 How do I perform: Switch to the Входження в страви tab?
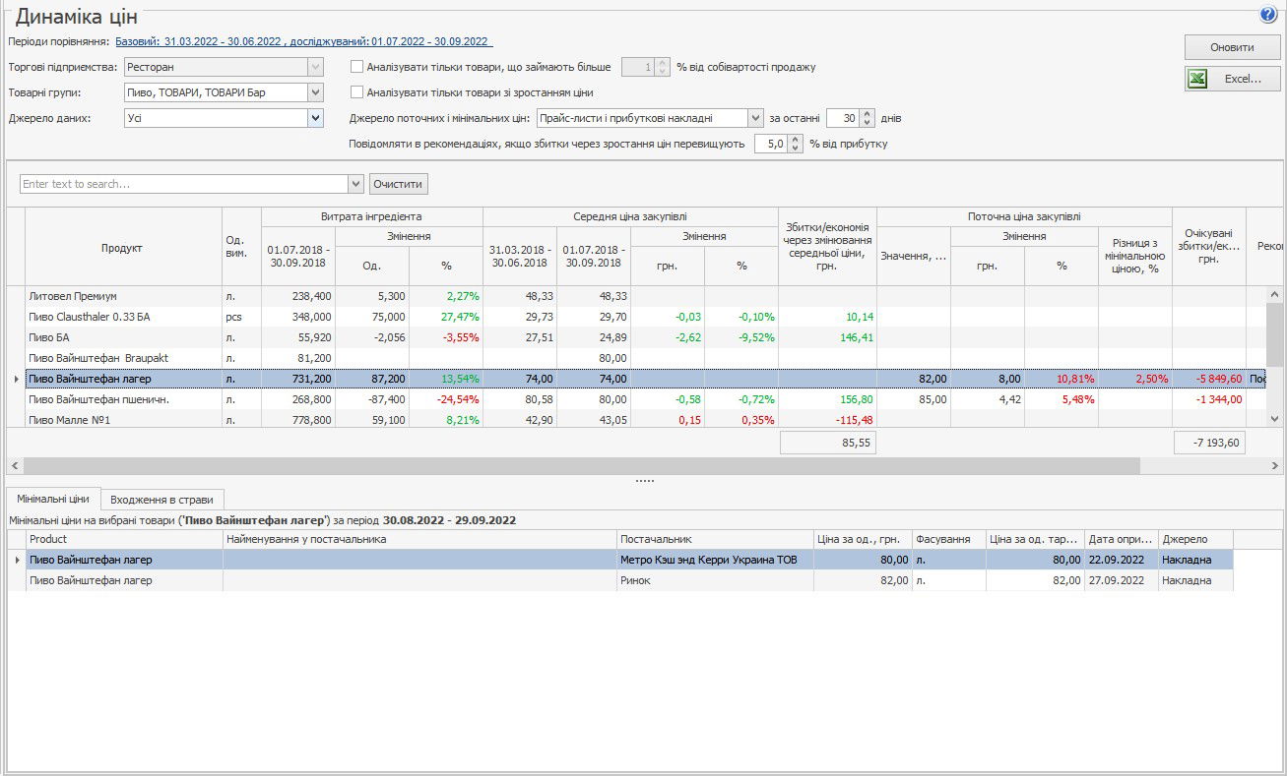(x=163, y=499)
